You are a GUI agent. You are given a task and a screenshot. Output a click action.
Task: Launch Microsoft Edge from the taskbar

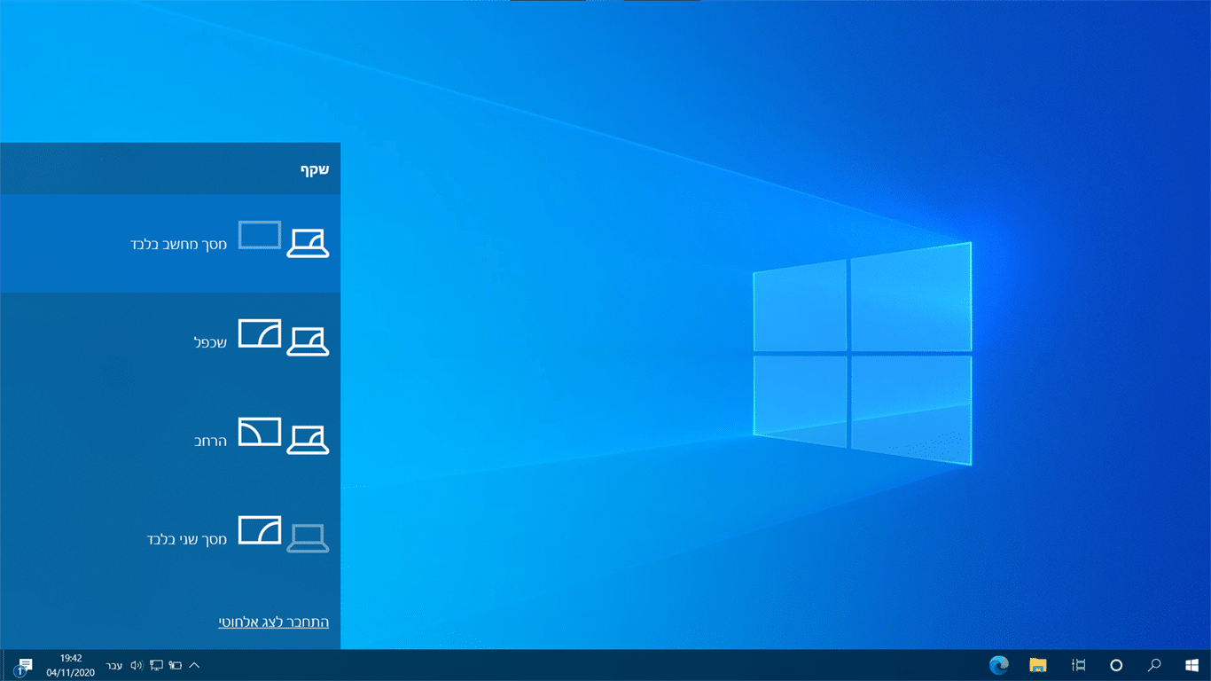pyautogui.click(x=999, y=665)
